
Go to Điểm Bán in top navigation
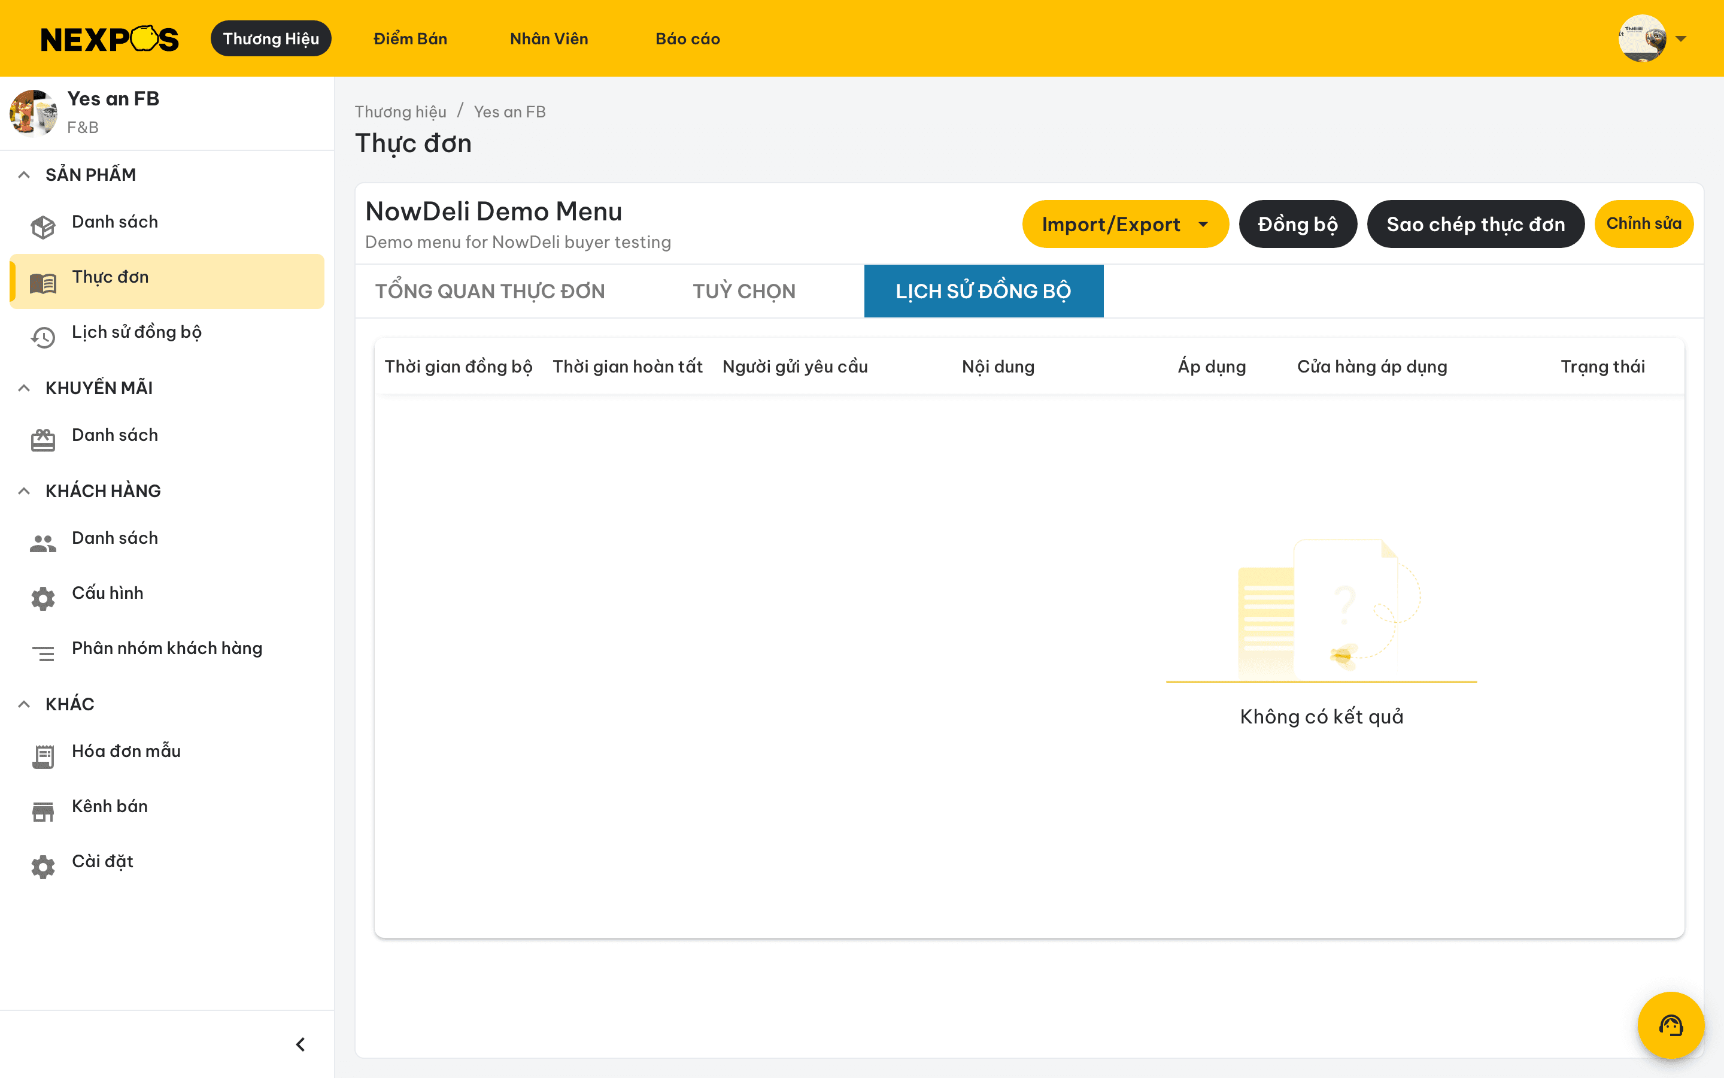click(410, 38)
